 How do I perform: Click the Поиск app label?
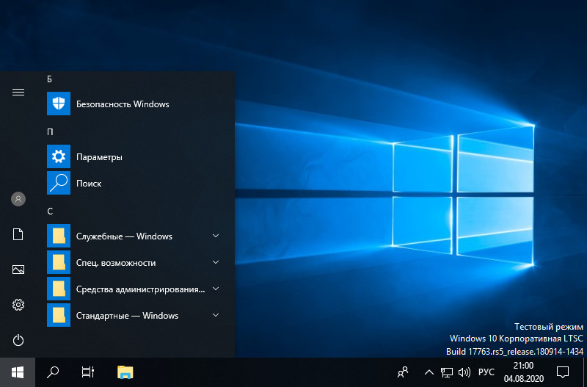pos(89,183)
